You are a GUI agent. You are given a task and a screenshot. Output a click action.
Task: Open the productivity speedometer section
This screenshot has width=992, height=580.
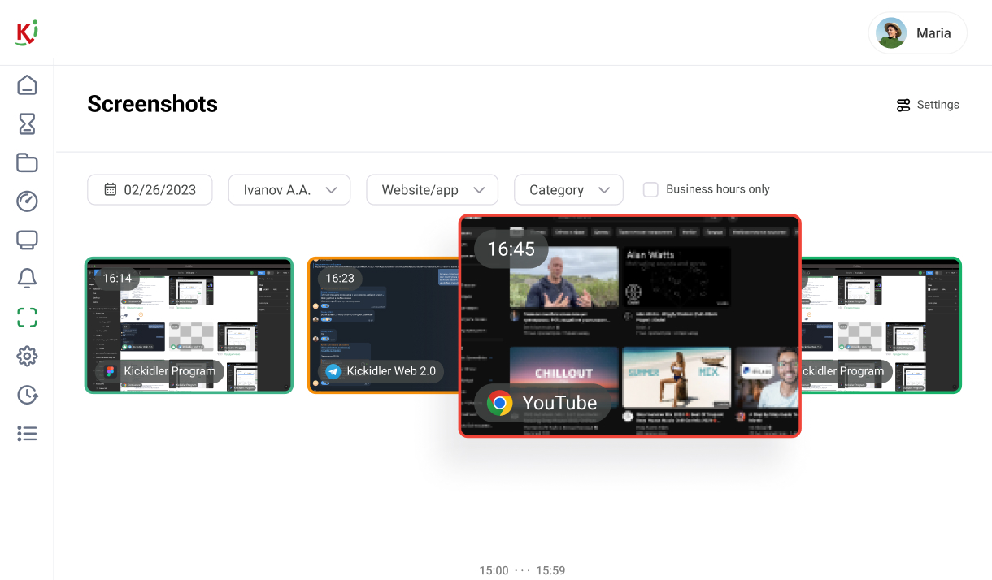27,201
